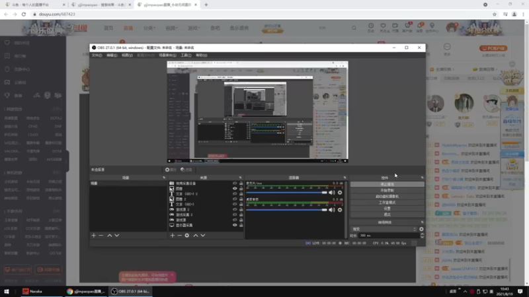Expand the 分类 dropdown in Douyu navigation
This screenshot has width=529, height=297.
click(x=149, y=28)
